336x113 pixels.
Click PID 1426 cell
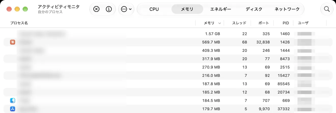(285, 42)
